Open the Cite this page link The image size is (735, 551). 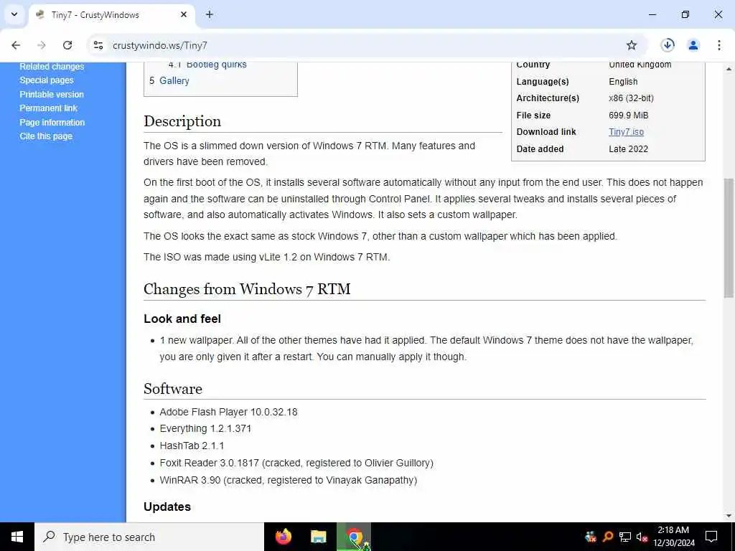pos(46,136)
